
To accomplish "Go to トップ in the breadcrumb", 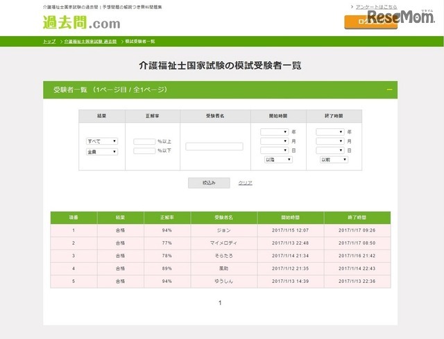I will (49, 42).
